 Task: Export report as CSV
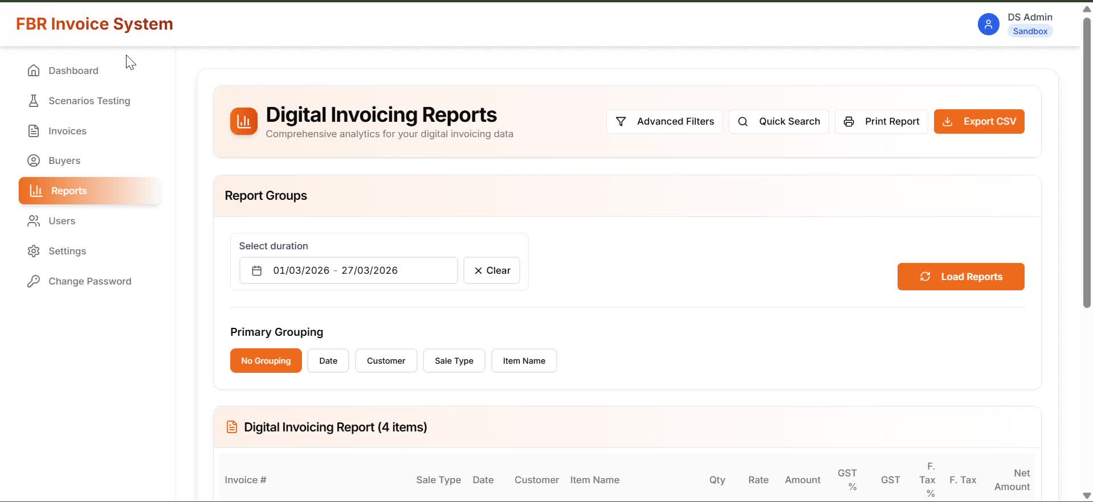979,121
